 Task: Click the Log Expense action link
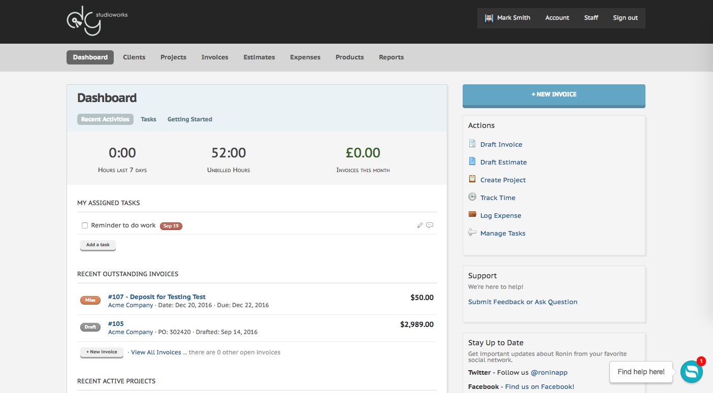tap(501, 216)
